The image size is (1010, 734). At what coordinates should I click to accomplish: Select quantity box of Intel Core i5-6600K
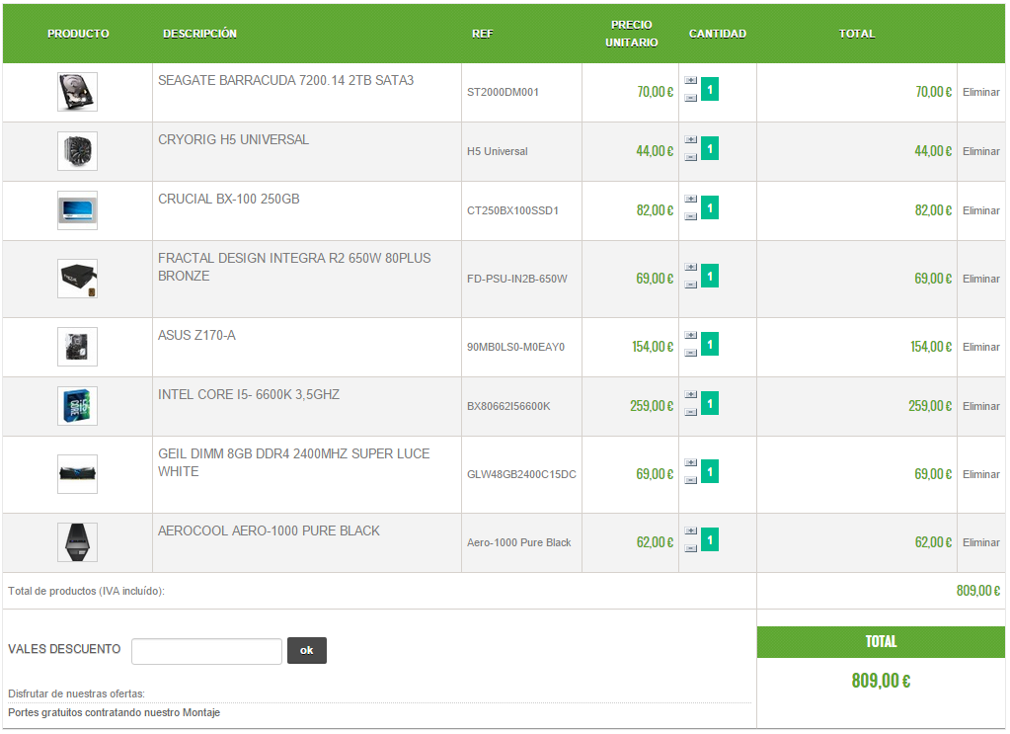tap(710, 404)
